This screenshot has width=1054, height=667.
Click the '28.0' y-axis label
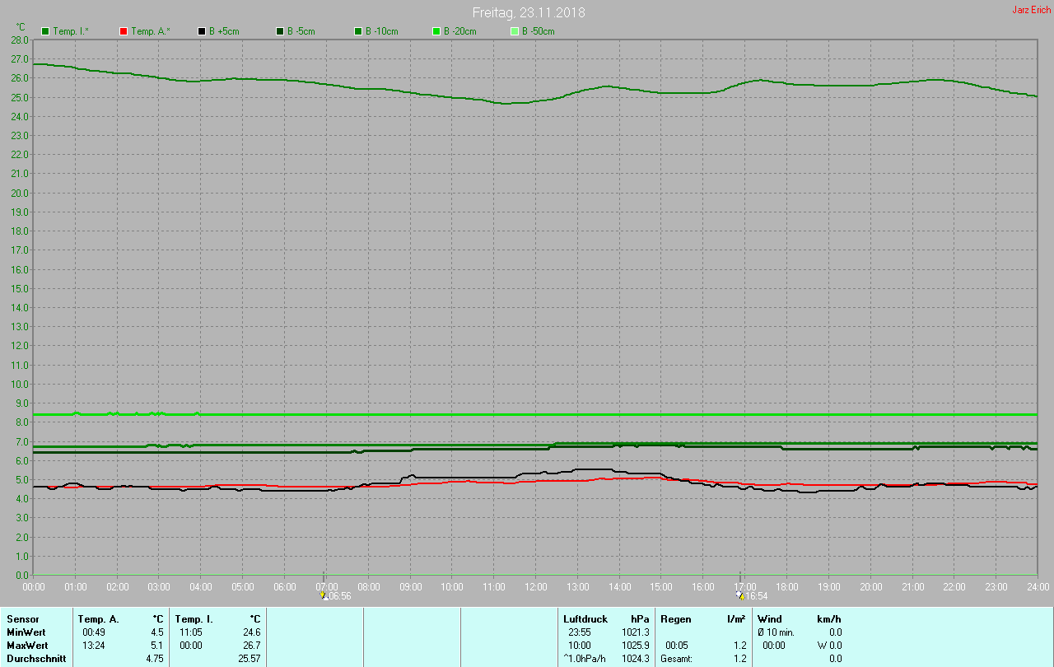[21, 40]
